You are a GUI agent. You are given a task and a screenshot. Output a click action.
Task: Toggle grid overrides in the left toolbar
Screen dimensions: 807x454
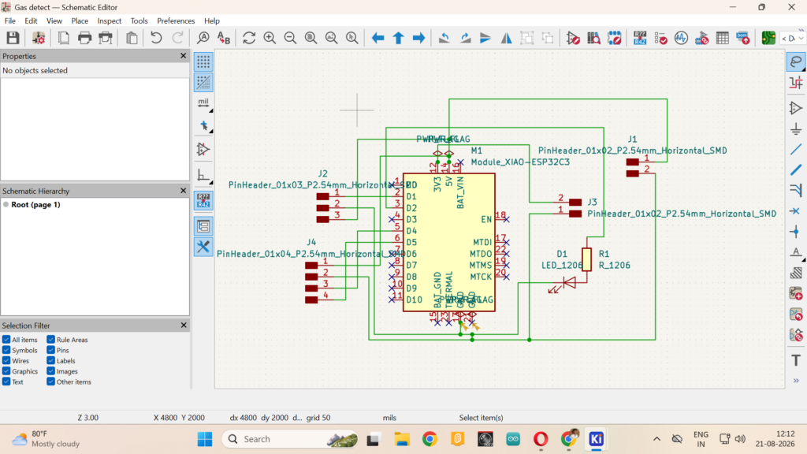[203, 82]
